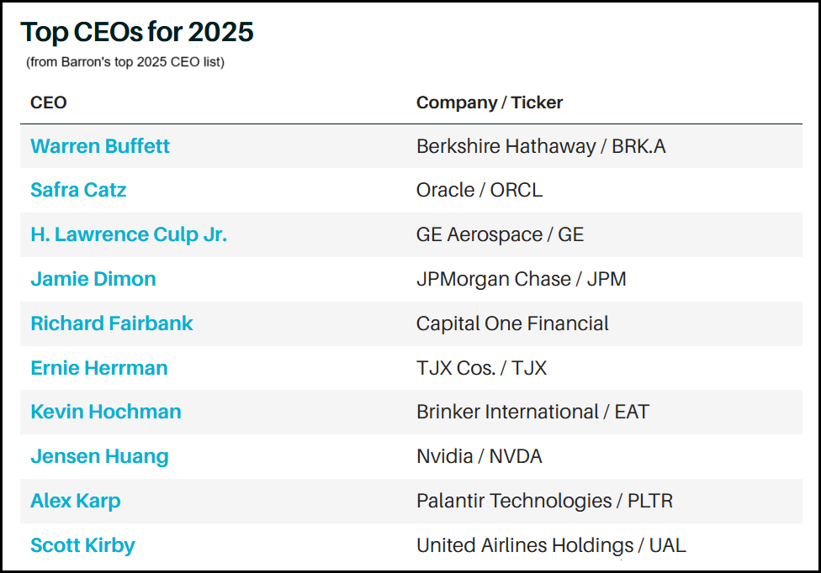Click the Nvidia / NVDA cell
Screen dimensions: 821x573
(x=479, y=456)
